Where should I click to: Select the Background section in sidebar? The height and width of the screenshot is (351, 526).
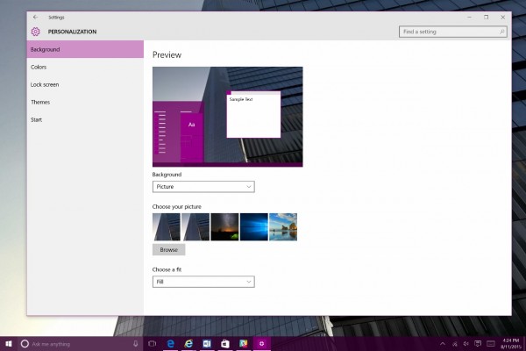click(85, 49)
